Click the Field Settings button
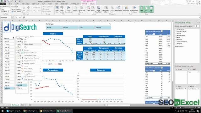Screen dimensions: 201x113 16,12
